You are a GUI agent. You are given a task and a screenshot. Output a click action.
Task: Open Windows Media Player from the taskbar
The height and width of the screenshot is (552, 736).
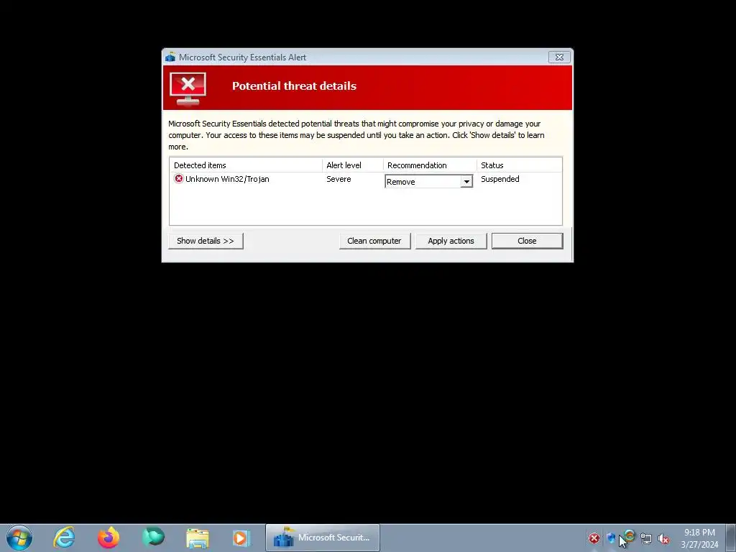coord(241,538)
